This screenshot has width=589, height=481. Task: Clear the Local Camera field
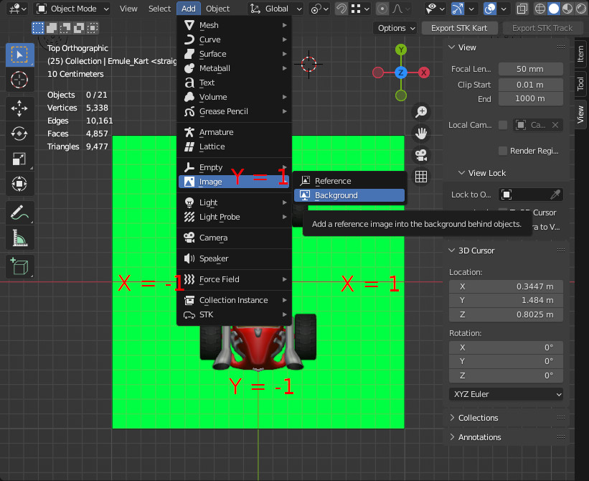555,125
